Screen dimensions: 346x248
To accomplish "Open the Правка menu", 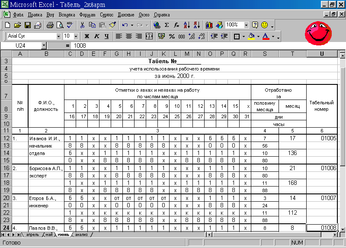I will pyautogui.click(x=35, y=15).
